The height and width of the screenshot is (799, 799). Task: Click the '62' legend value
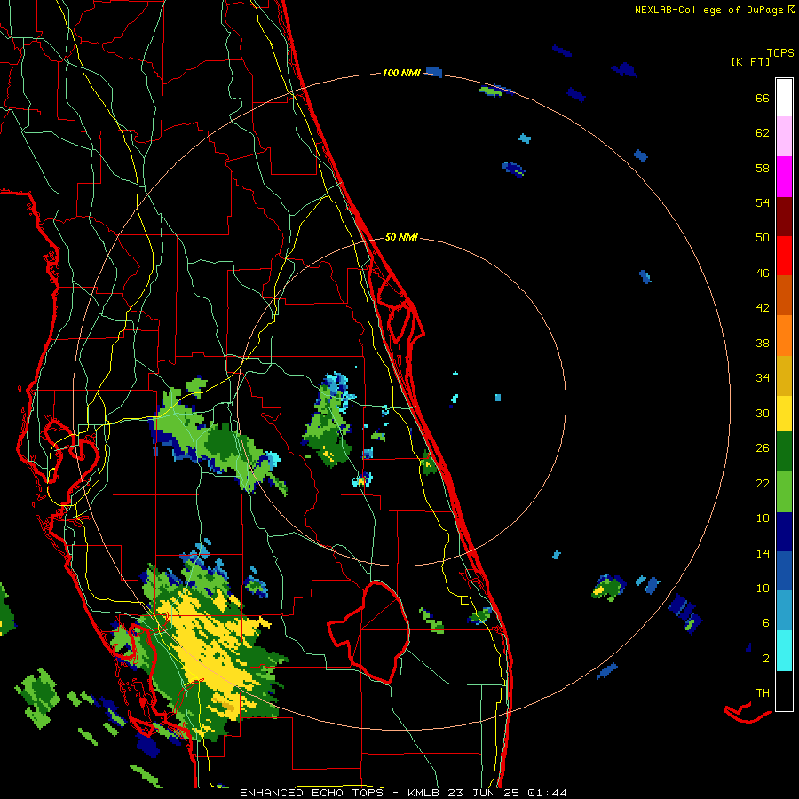763,133
